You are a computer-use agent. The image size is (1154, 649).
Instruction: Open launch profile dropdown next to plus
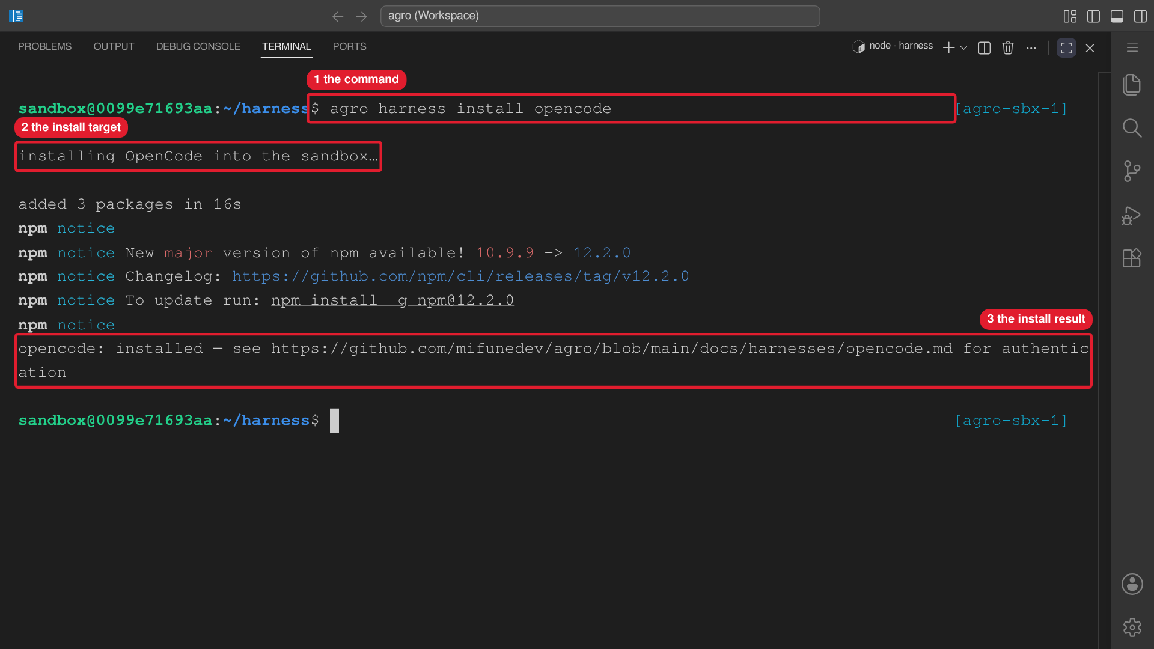[x=964, y=48]
